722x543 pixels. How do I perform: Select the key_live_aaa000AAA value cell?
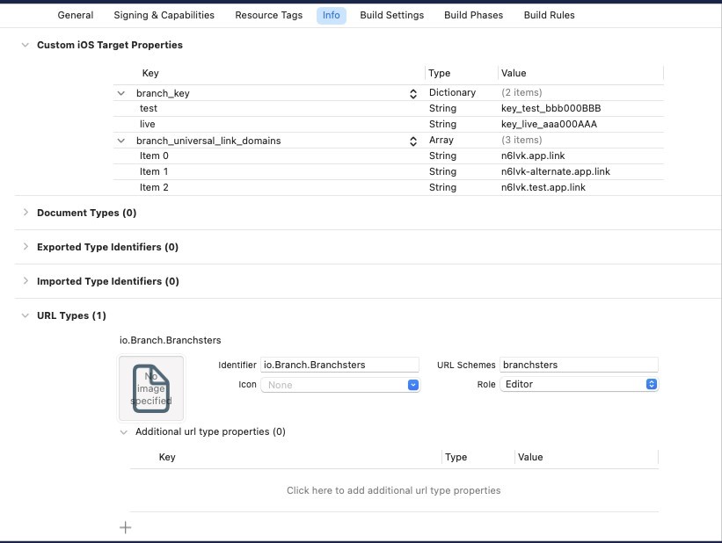(x=549, y=125)
